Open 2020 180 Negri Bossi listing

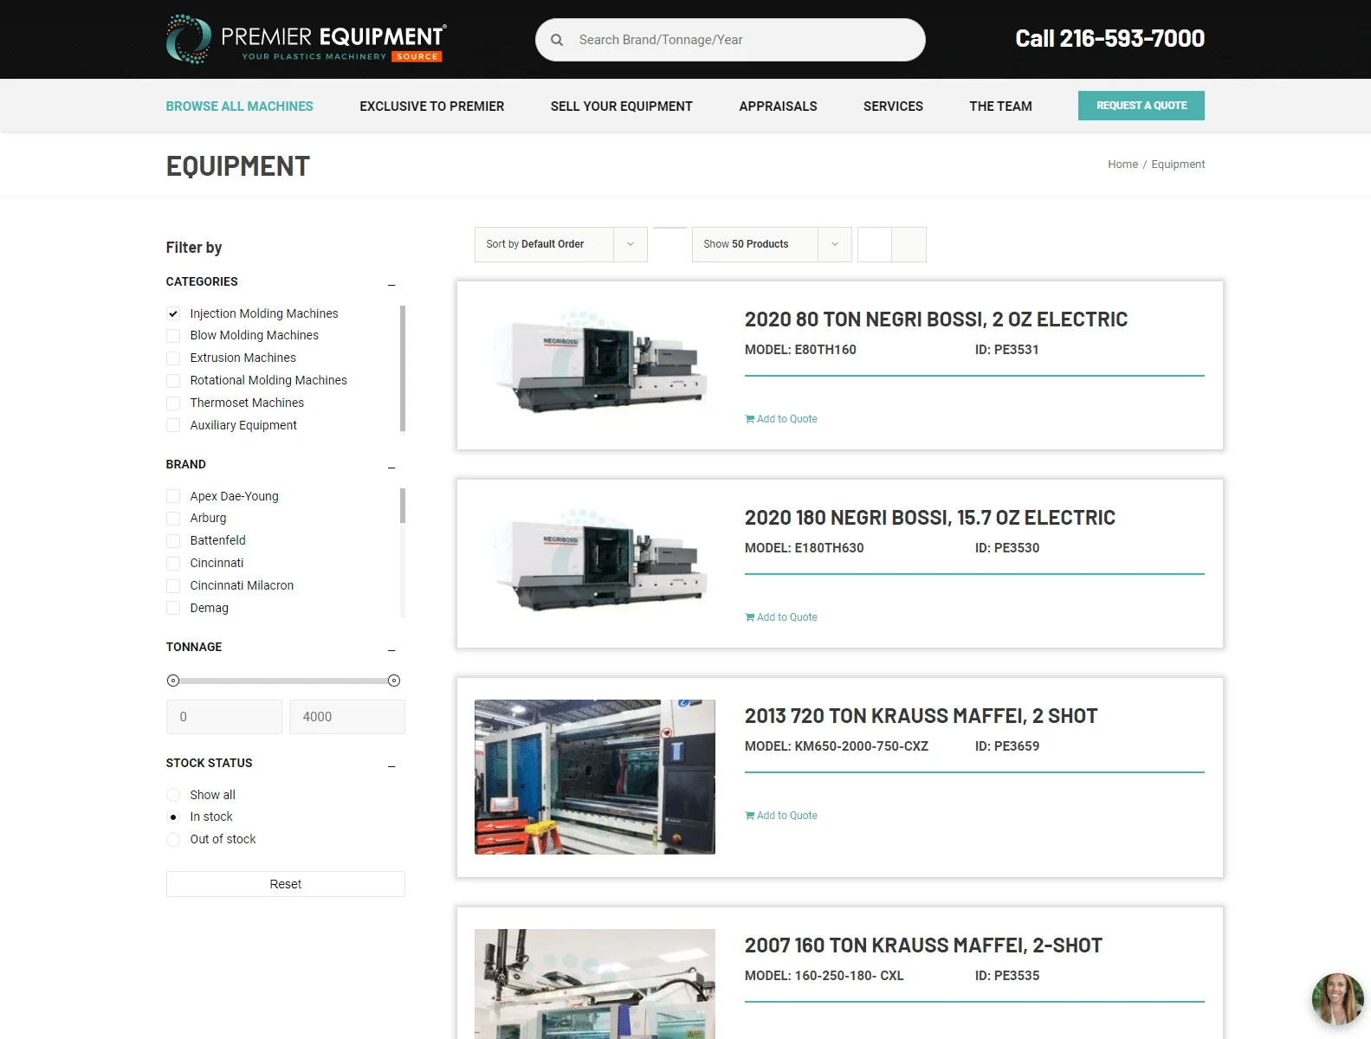930,518
